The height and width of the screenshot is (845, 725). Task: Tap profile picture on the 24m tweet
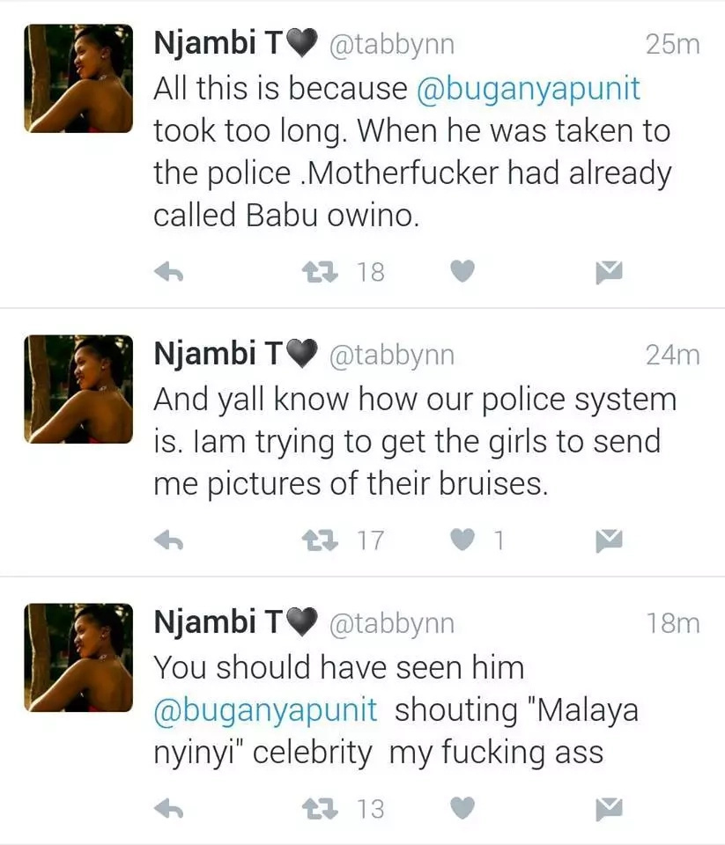78,388
